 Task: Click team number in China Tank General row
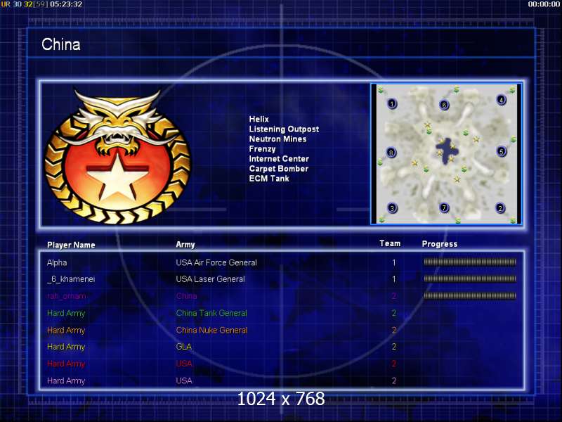click(x=394, y=313)
